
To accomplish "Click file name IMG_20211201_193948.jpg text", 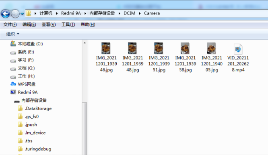I will [133, 64].
